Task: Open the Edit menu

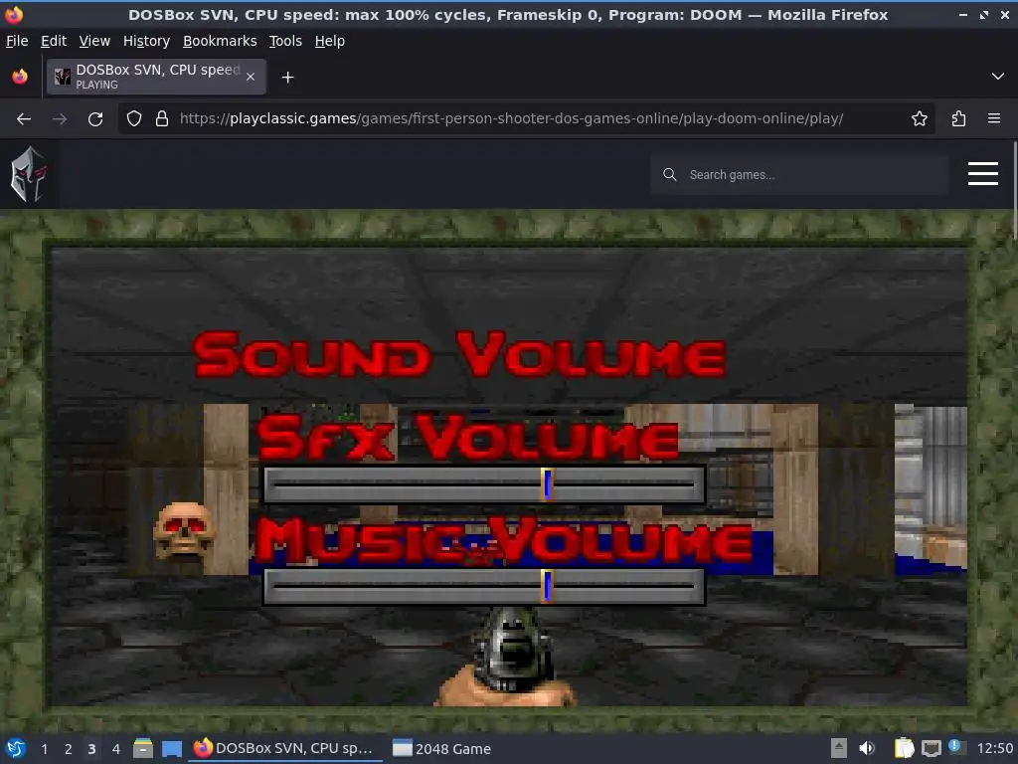Action: (54, 41)
